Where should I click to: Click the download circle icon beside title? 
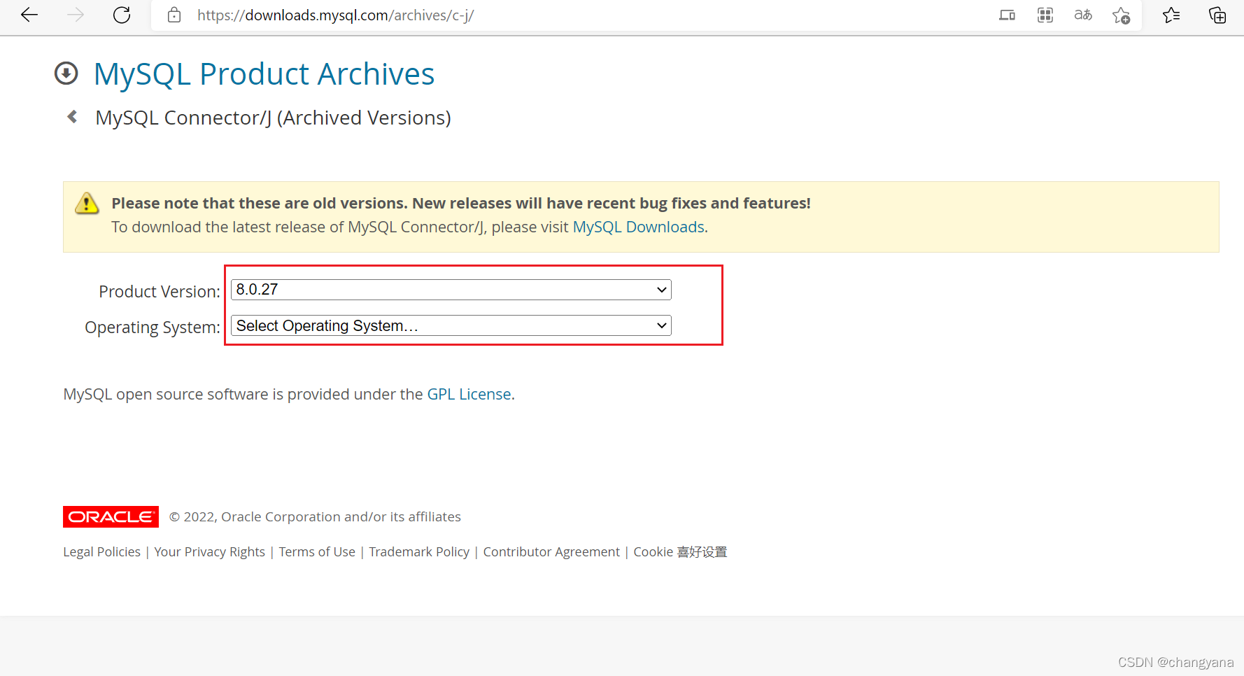[66, 73]
